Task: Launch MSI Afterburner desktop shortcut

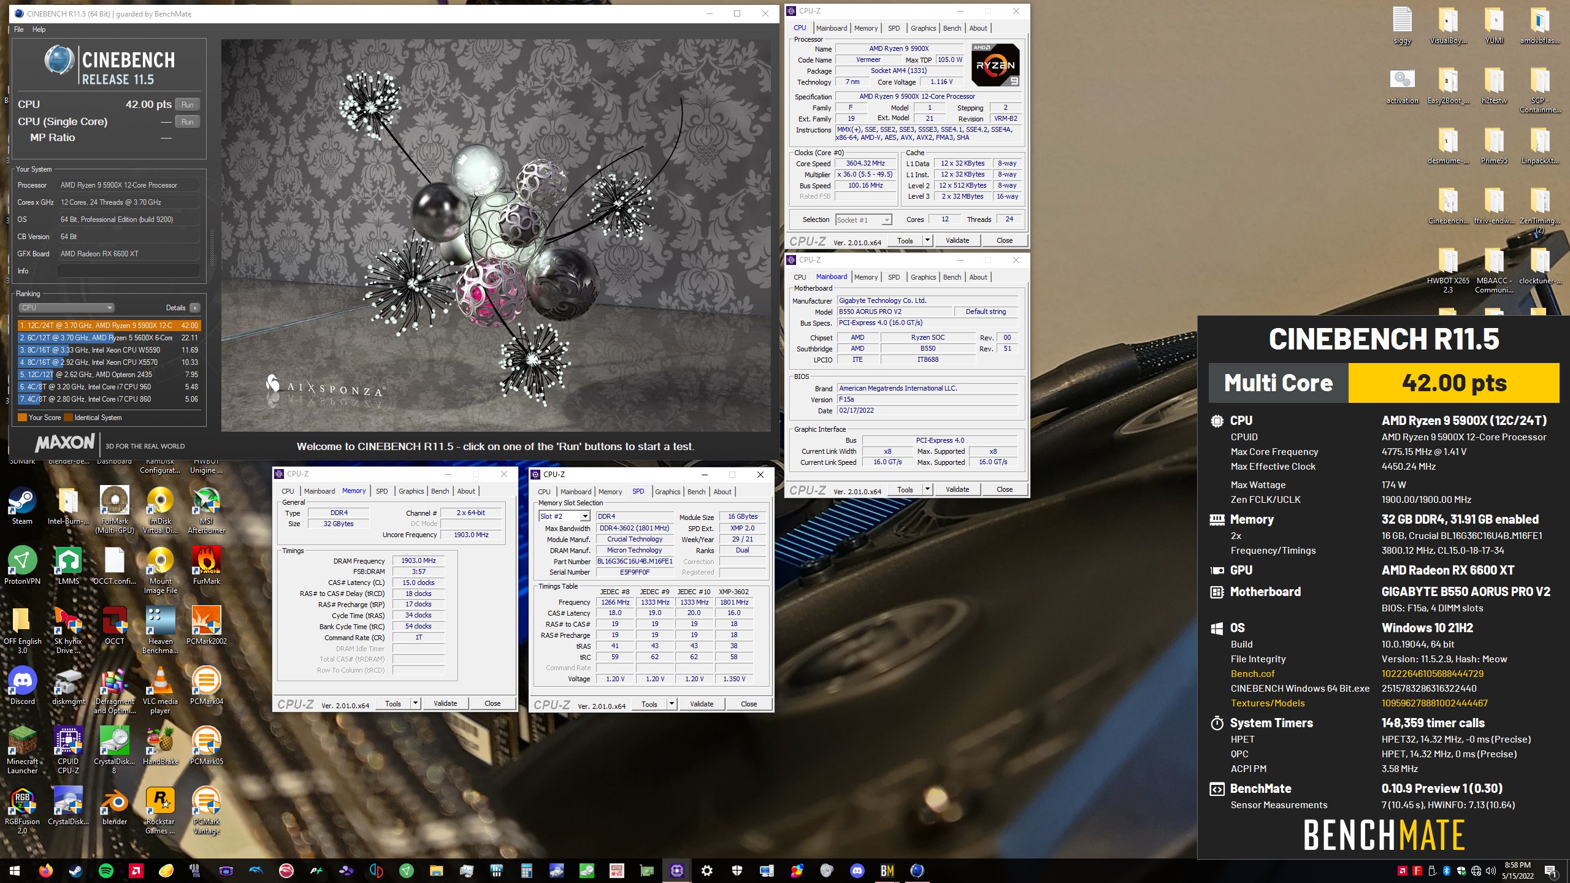Action: coord(206,510)
